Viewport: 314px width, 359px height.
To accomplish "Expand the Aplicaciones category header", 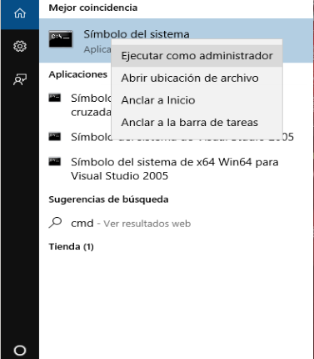I will (x=77, y=74).
